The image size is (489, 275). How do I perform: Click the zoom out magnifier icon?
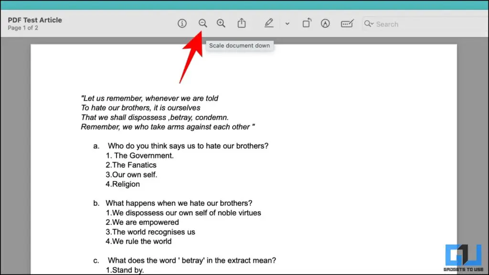pyautogui.click(x=202, y=23)
